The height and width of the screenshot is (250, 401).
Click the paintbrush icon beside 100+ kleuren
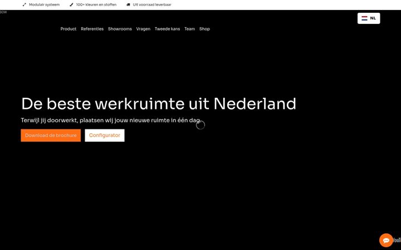(x=71, y=4)
